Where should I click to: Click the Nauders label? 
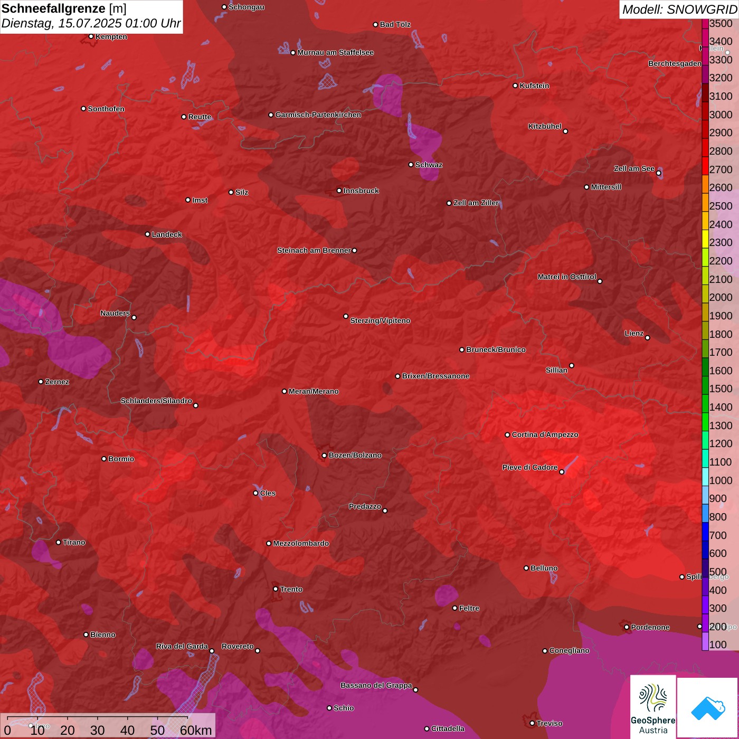(115, 313)
